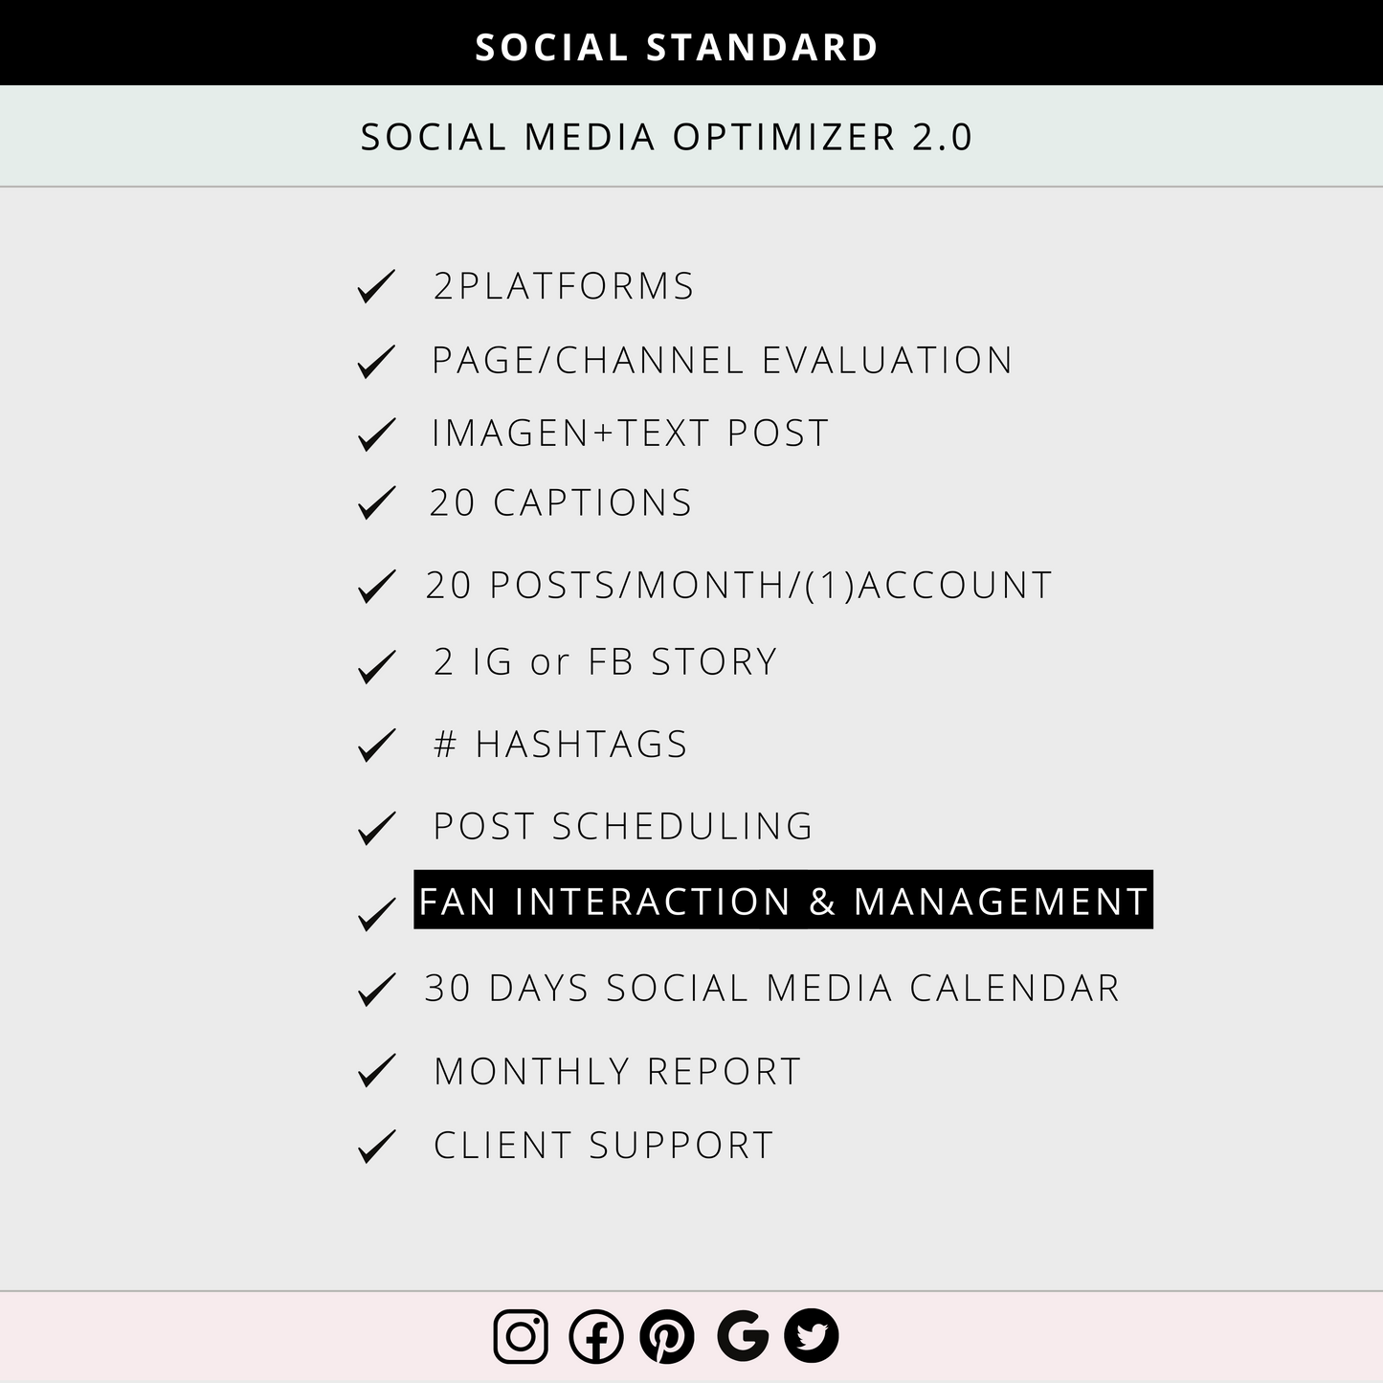Select the Pinterest icon

pos(667,1336)
